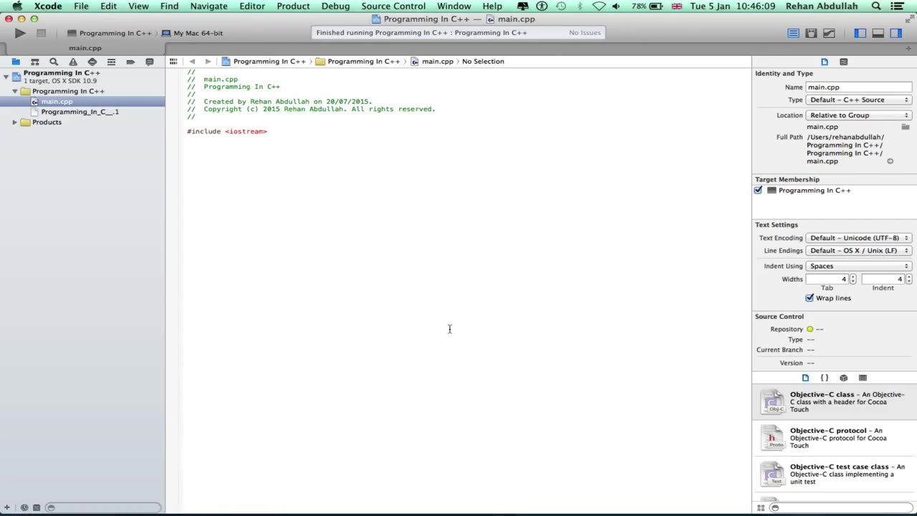This screenshot has height=516, width=917.
Task: Adjust the Tab width stepper
Action: [x=853, y=279]
